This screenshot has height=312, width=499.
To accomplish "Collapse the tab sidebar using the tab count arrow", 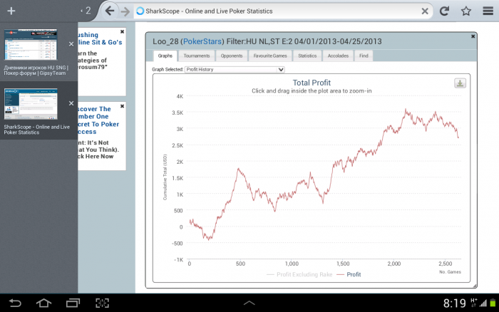I will click(x=86, y=11).
